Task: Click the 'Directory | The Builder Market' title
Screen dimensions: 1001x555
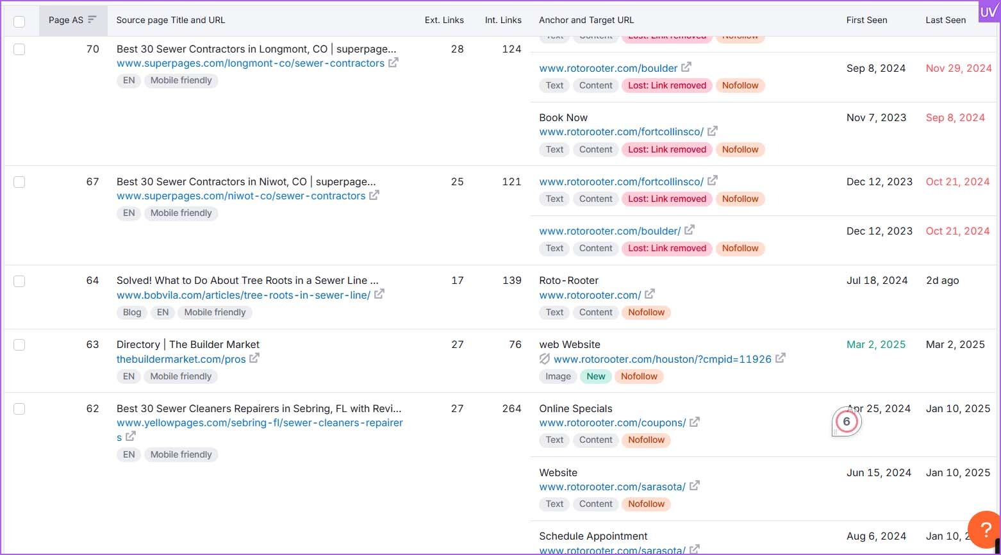Action: 188,344
